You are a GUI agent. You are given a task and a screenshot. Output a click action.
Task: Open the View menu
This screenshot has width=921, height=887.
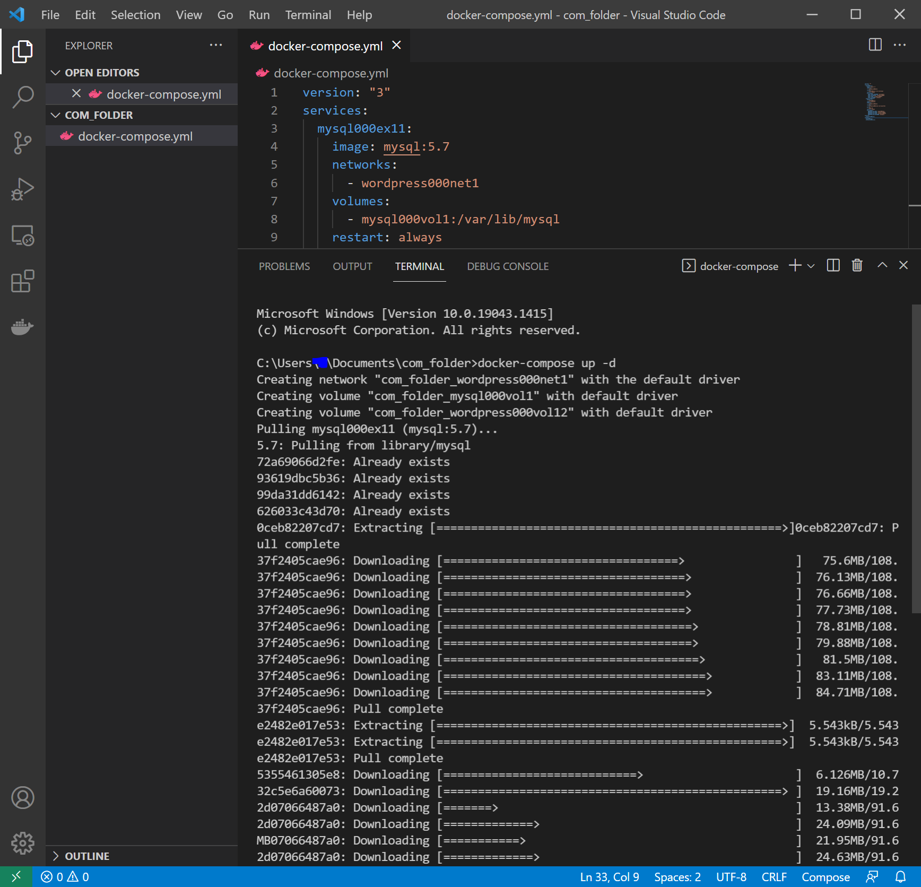click(189, 15)
